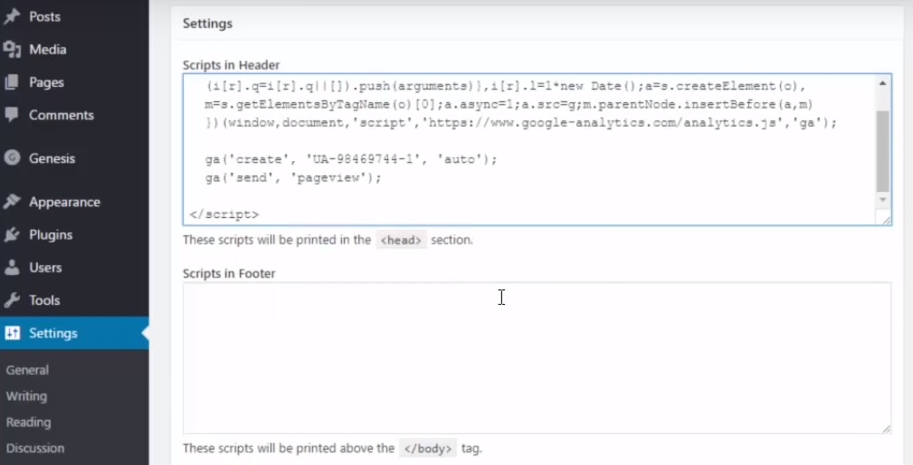This screenshot has height=465, width=913.
Task: Click the Appearance paintbrush icon
Action: pyautogui.click(x=12, y=202)
